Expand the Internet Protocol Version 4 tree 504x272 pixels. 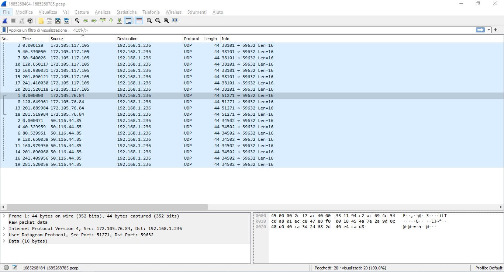click(4, 229)
